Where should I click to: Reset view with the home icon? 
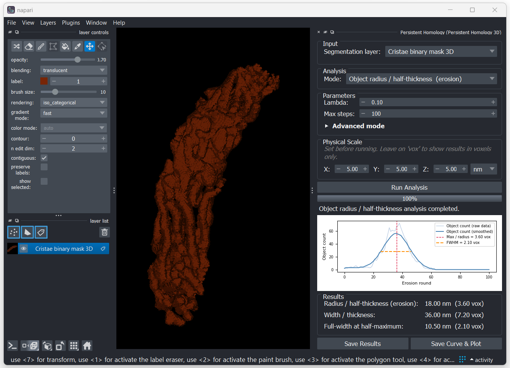click(87, 346)
